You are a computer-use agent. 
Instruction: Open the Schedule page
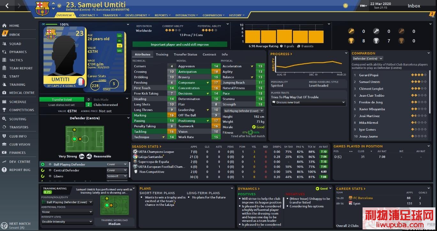18,102
